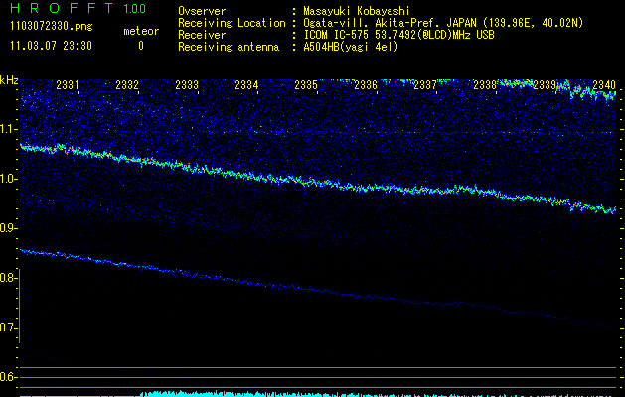Click the 2338 time marker
The height and width of the screenshot is (397, 625).
click(x=485, y=86)
